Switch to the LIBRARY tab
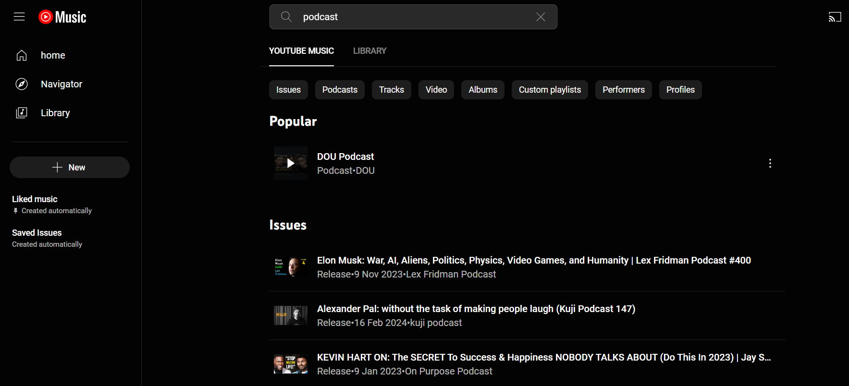 click(369, 51)
